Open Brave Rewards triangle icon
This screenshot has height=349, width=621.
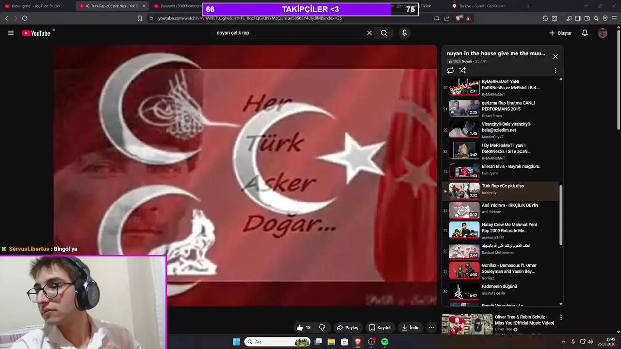coord(468,18)
